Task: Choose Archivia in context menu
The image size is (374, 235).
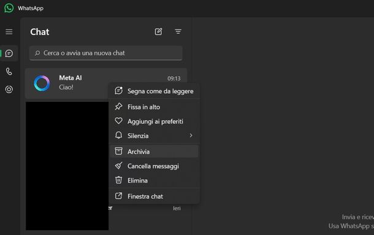Action: click(155, 152)
